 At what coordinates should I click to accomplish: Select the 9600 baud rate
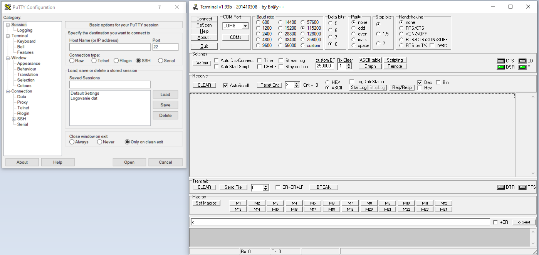point(258,45)
